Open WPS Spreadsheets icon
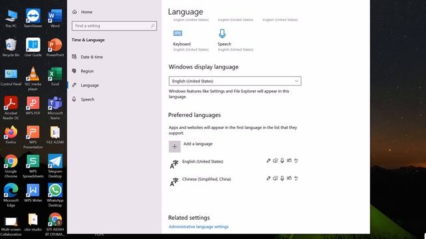 [x=33, y=166]
